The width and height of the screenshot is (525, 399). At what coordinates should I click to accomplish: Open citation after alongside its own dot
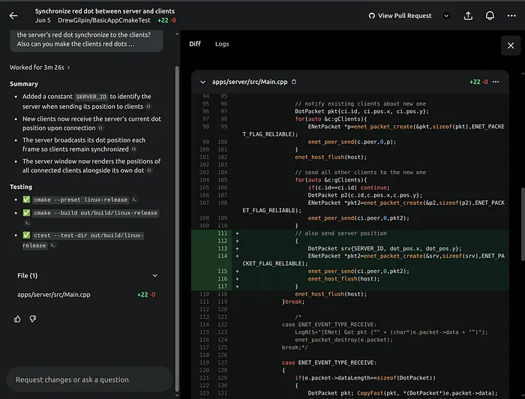click(149, 170)
